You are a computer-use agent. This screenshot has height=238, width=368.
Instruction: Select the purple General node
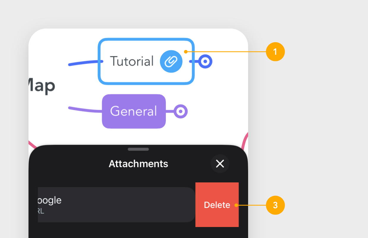134,111
